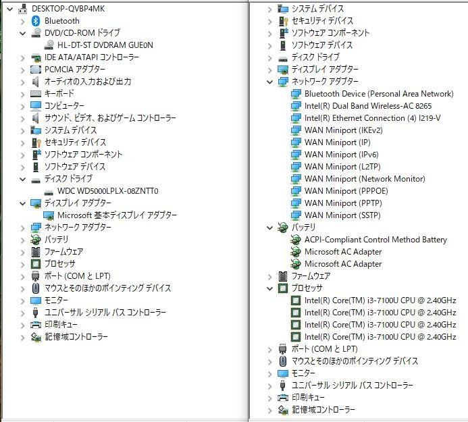Select Bluetooth Device (Personal Area Network)
This screenshot has width=468, height=422.
(379, 94)
